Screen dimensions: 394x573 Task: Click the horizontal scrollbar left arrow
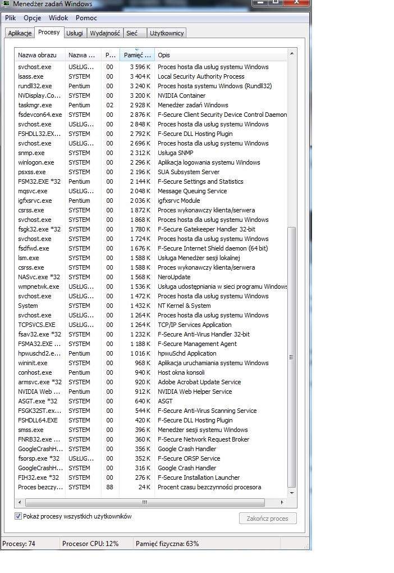19,502
